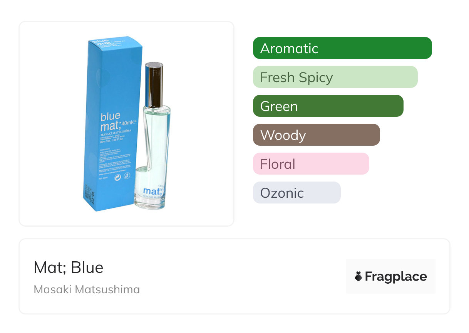Click the Fragplace perfume bottle logo icon

358,276
